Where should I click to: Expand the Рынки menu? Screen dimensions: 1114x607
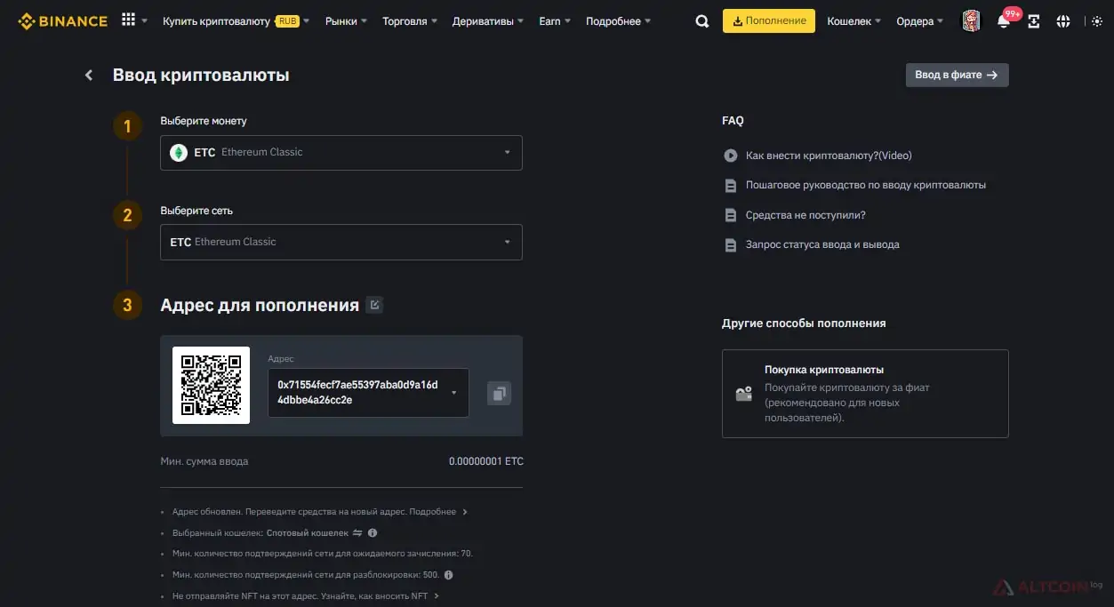click(x=346, y=21)
